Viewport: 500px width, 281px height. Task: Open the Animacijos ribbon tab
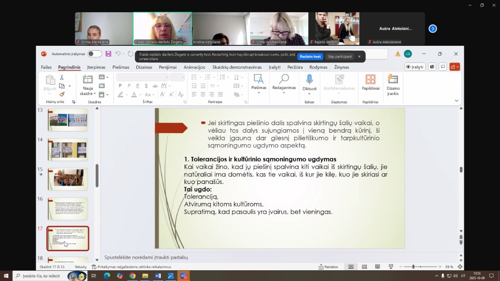coord(194,67)
